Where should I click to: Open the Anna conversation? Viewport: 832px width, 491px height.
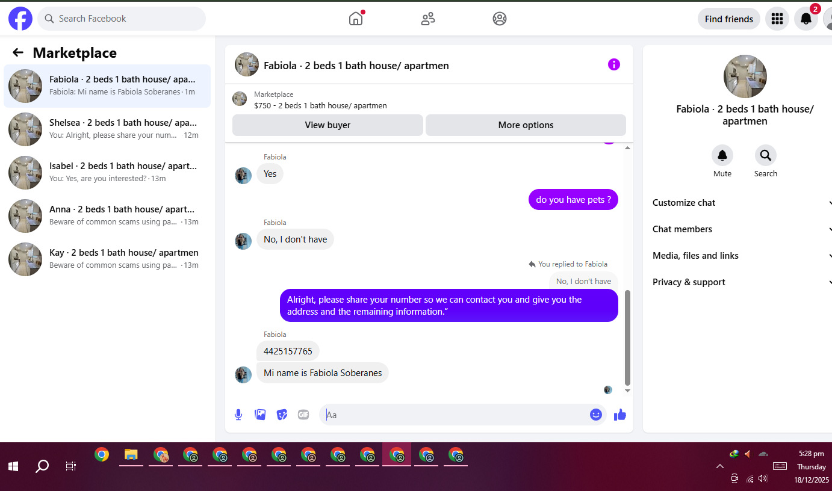[107, 216]
